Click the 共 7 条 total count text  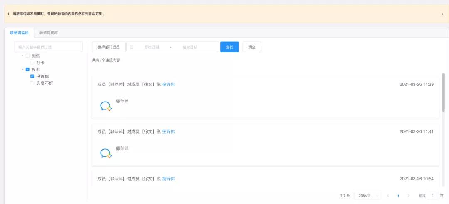coord(345,196)
